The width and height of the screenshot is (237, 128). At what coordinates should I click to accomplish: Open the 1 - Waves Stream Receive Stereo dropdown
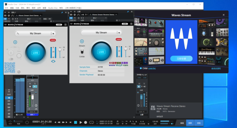click(103, 15)
